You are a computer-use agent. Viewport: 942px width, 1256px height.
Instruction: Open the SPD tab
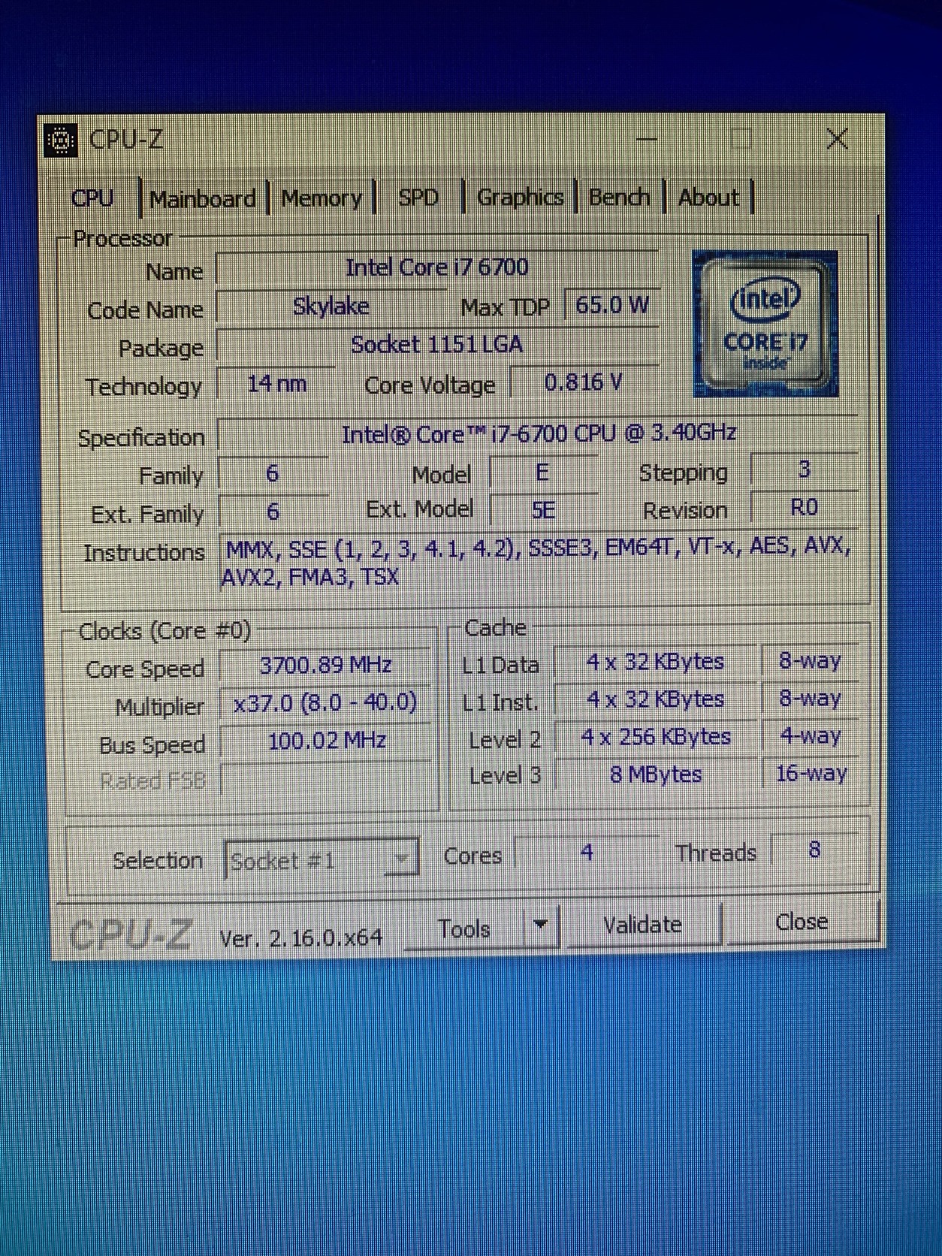click(418, 198)
